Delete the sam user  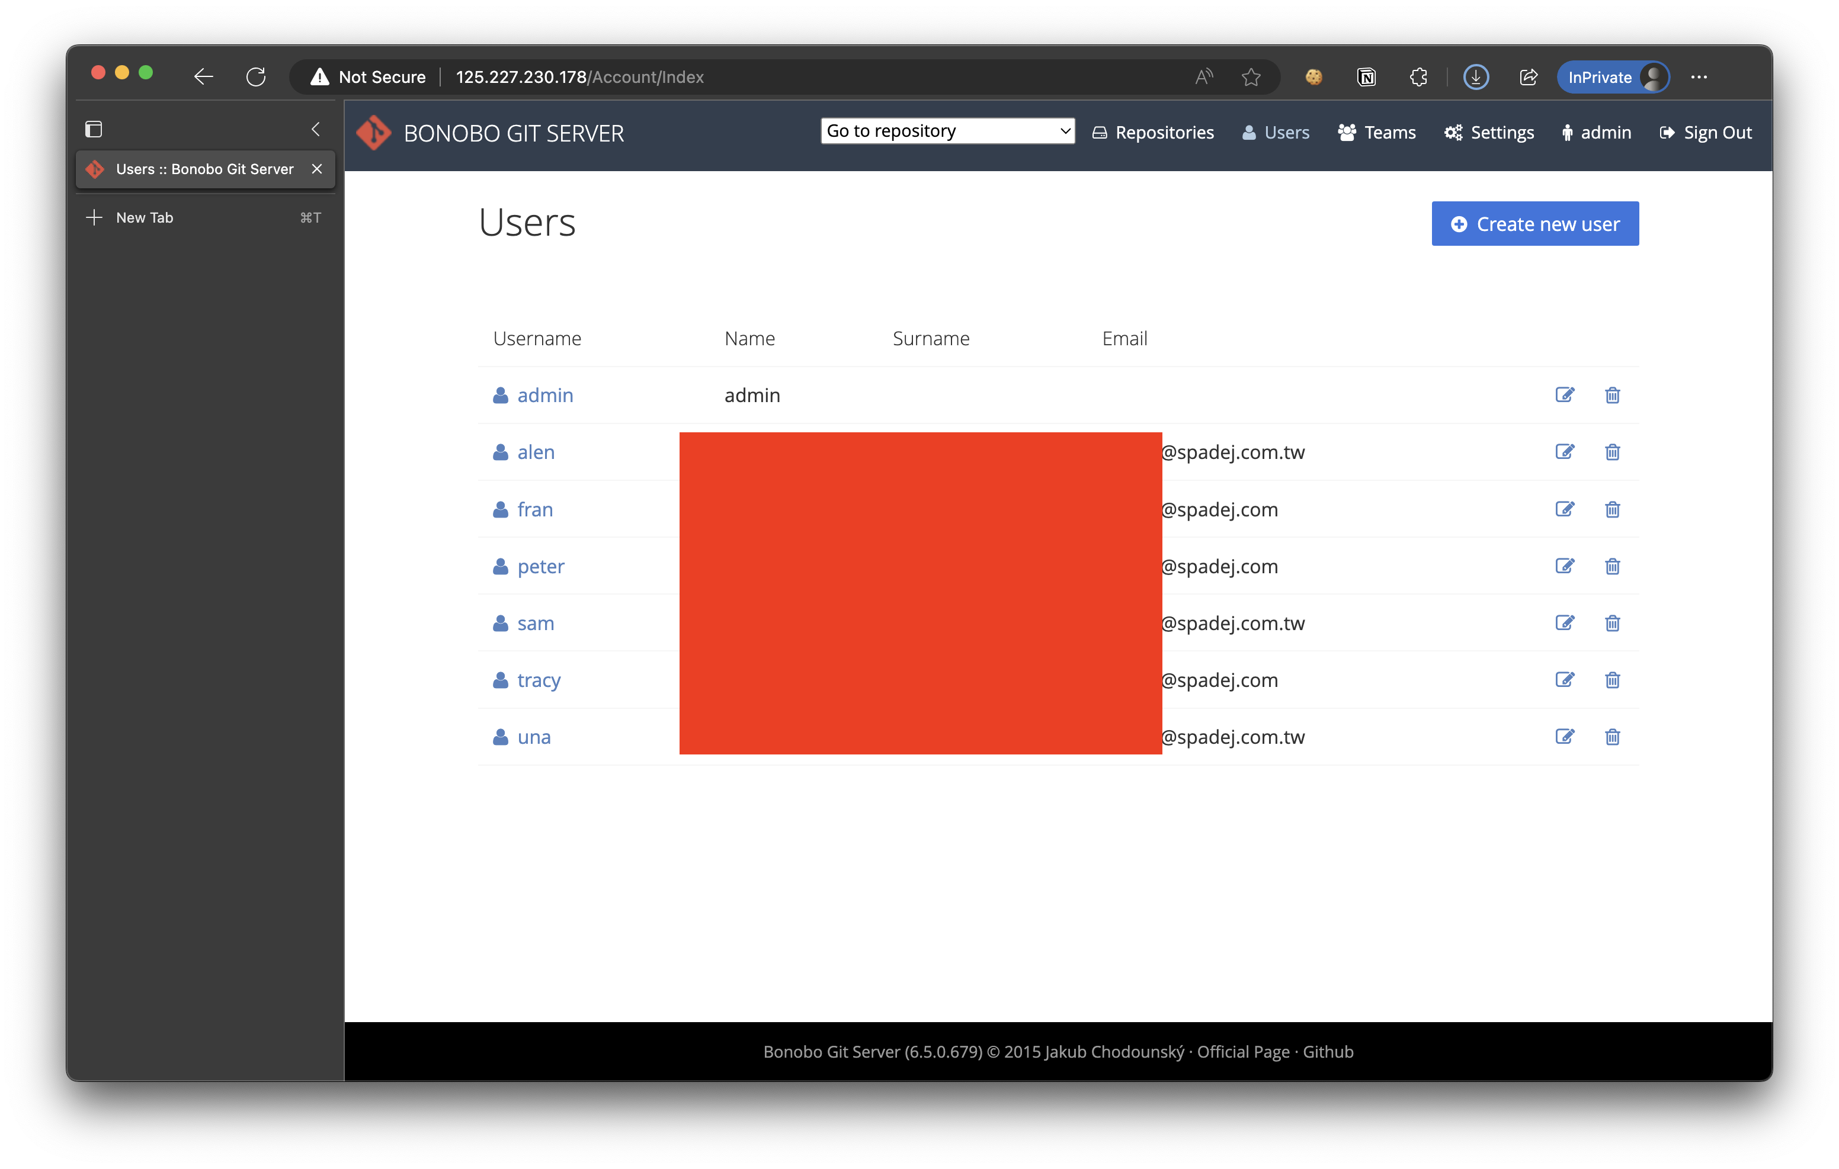point(1612,622)
